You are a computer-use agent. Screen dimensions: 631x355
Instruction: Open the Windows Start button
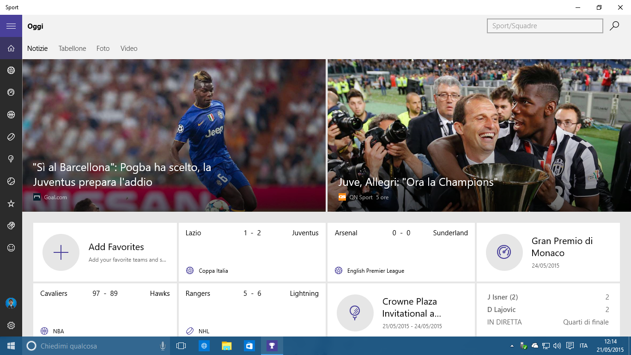click(x=11, y=346)
